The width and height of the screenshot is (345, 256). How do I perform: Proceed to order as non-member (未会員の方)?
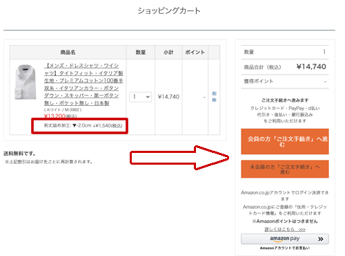pos(285,169)
